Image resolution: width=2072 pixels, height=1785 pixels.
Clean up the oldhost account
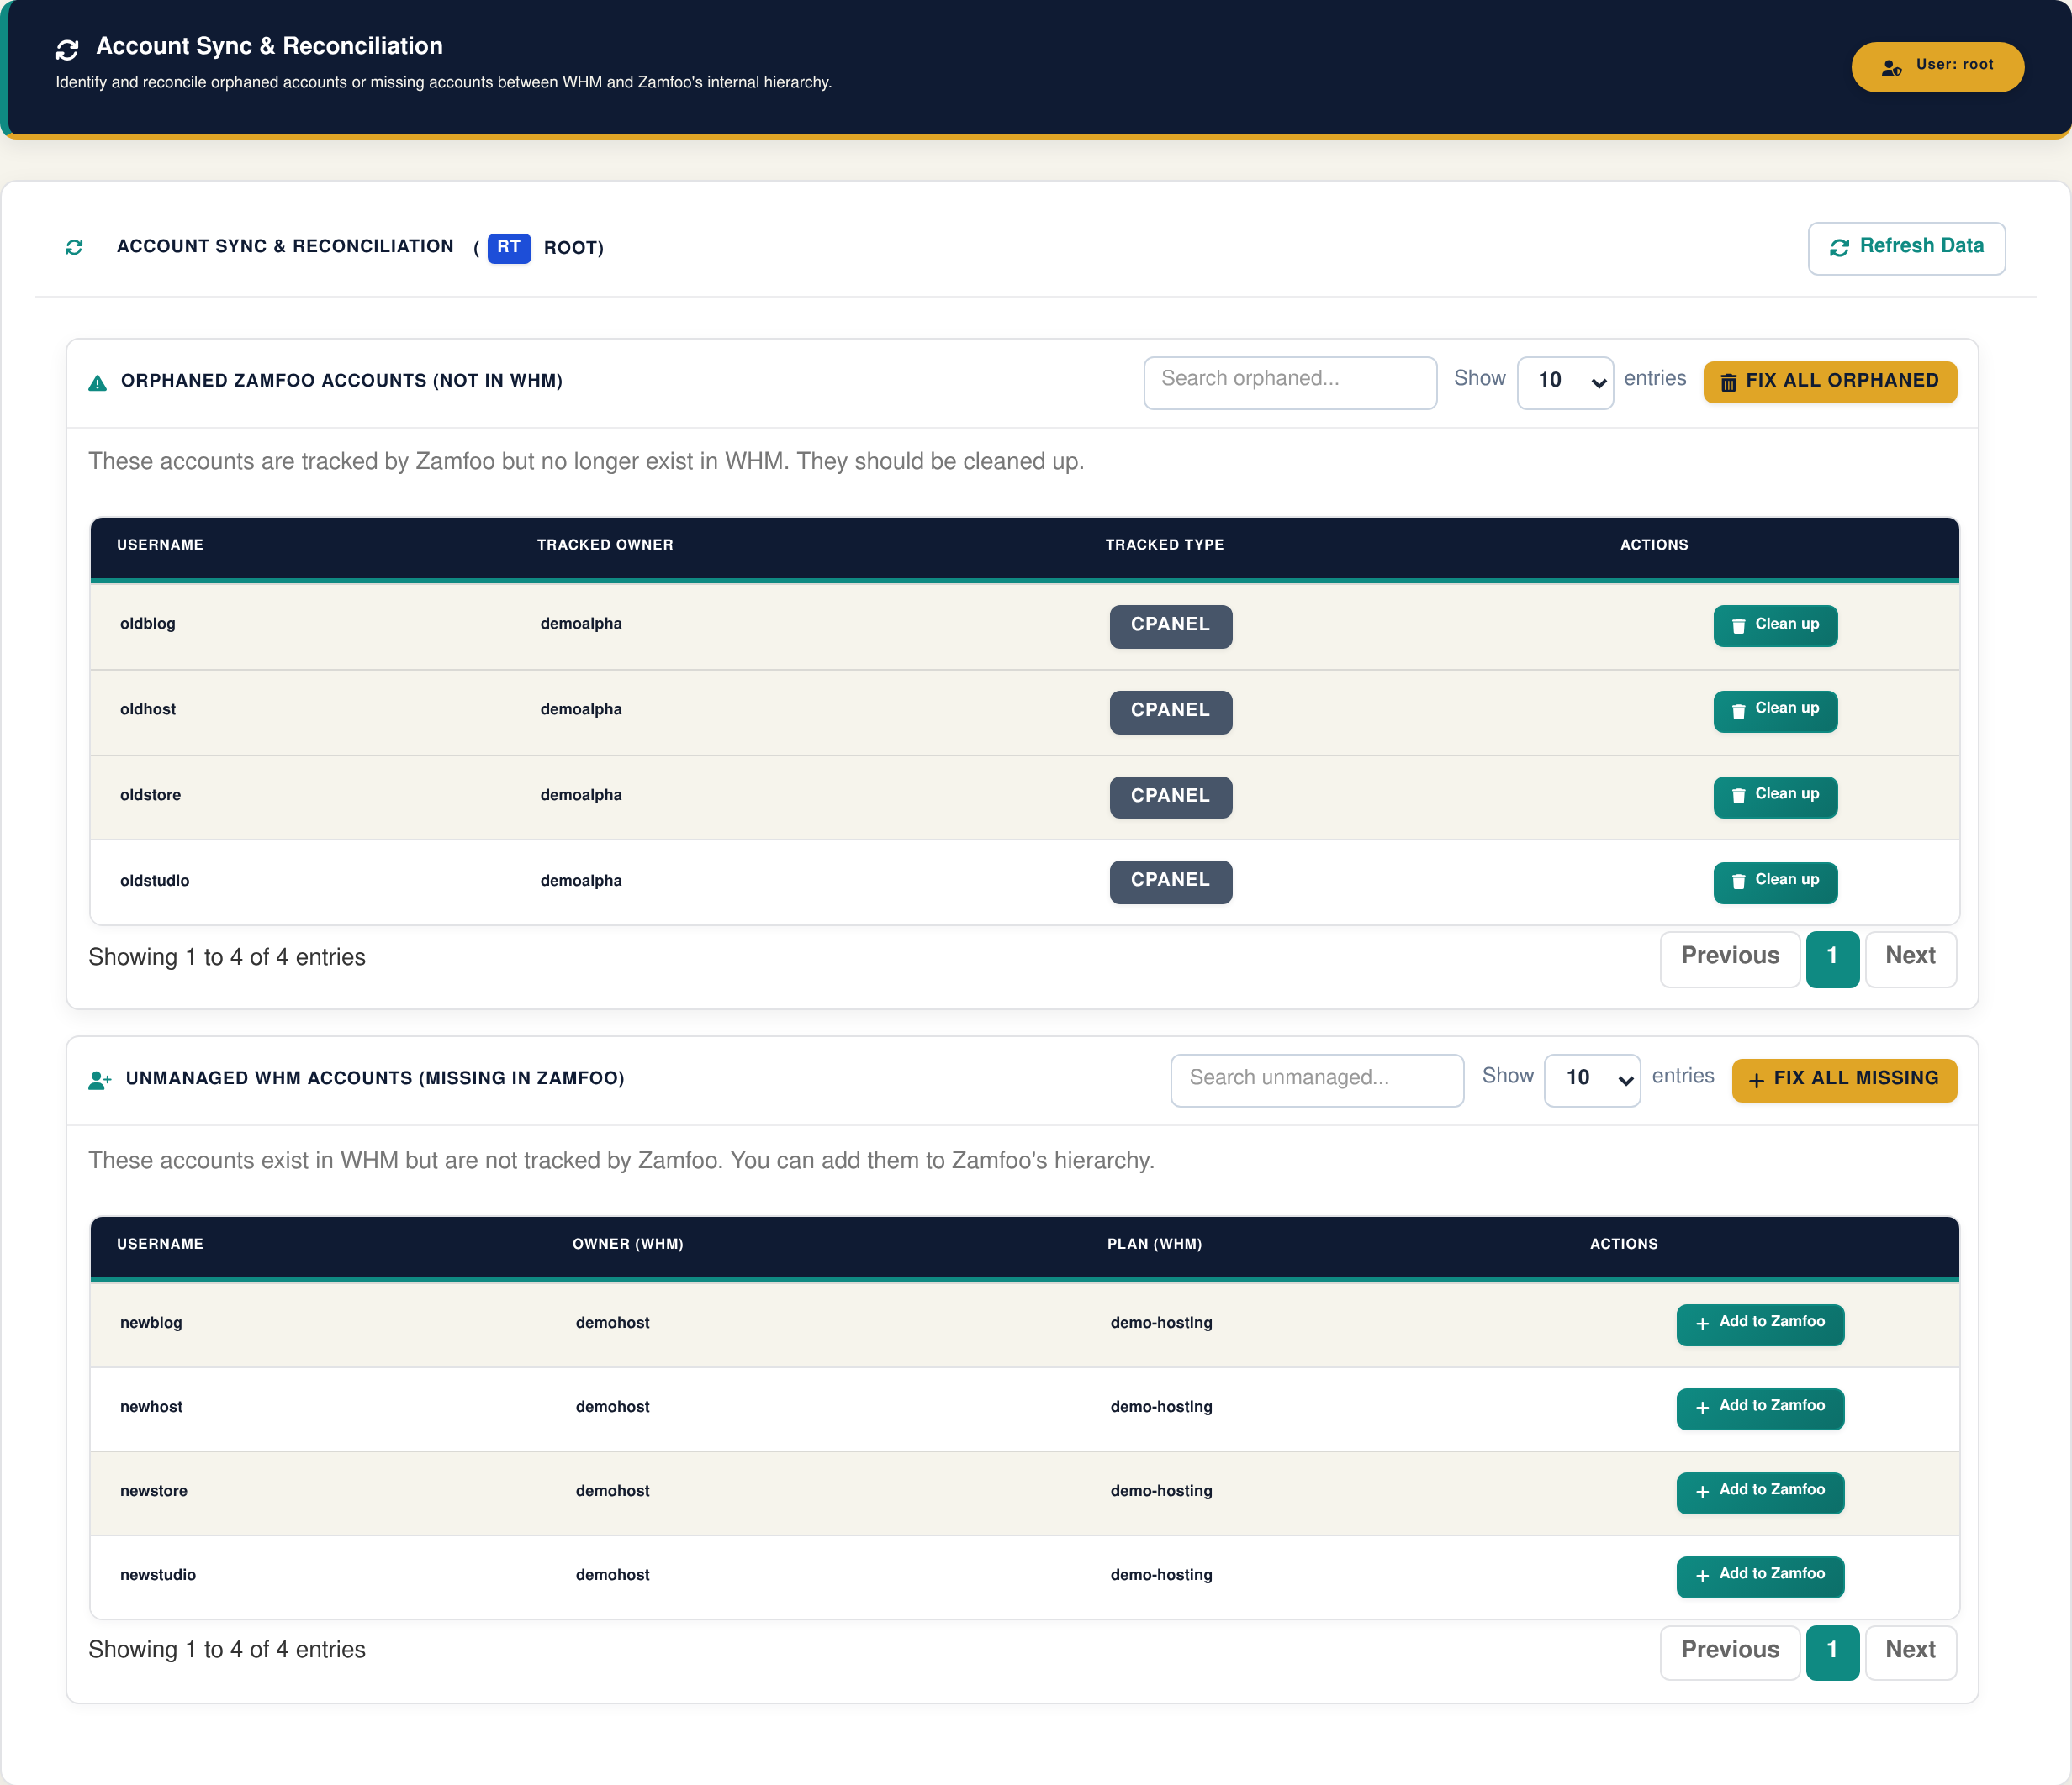point(1775,711)
